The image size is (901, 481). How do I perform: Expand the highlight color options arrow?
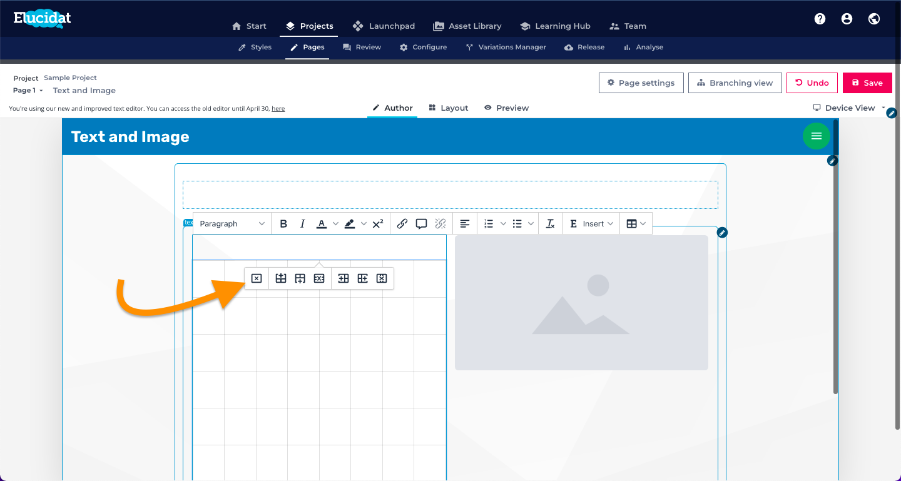(364, 224)
